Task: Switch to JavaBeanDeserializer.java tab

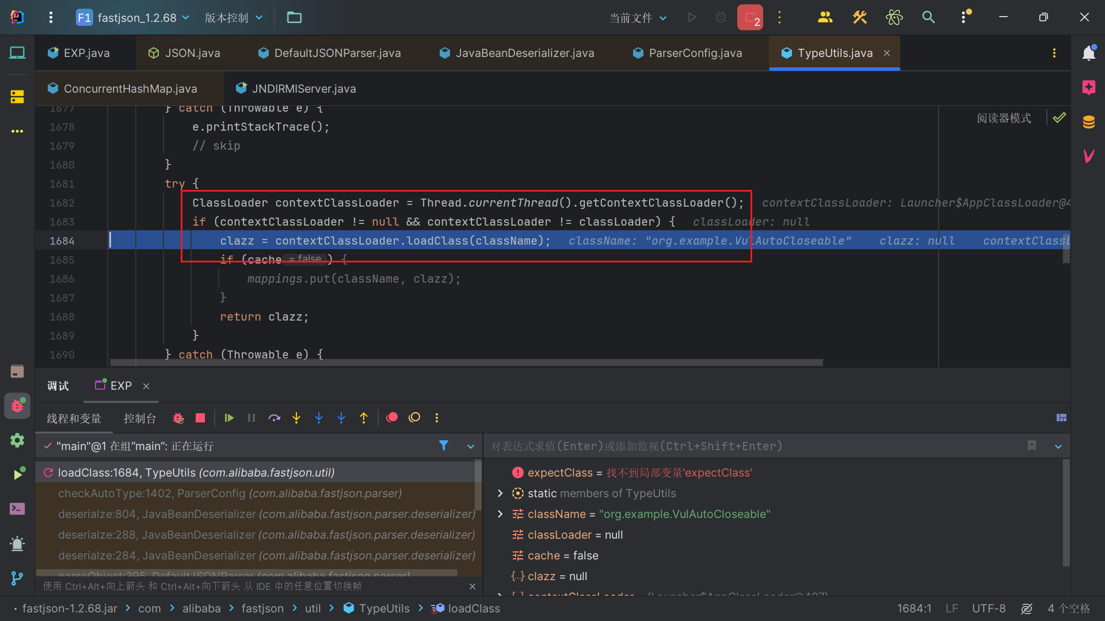Action: tap(517, 53)
